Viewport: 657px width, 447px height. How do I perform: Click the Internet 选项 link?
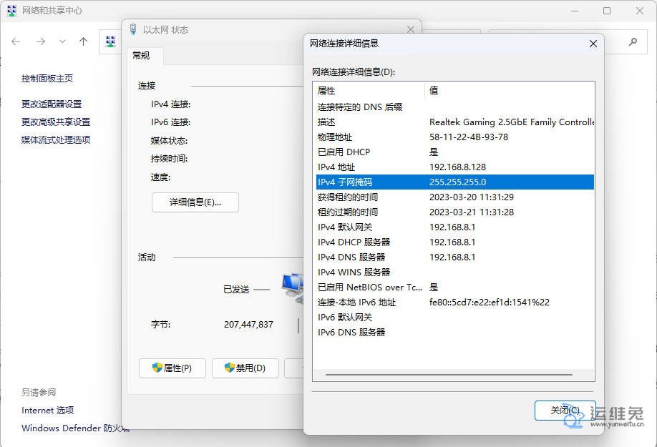pyautogui.click(x=47, y=410)
